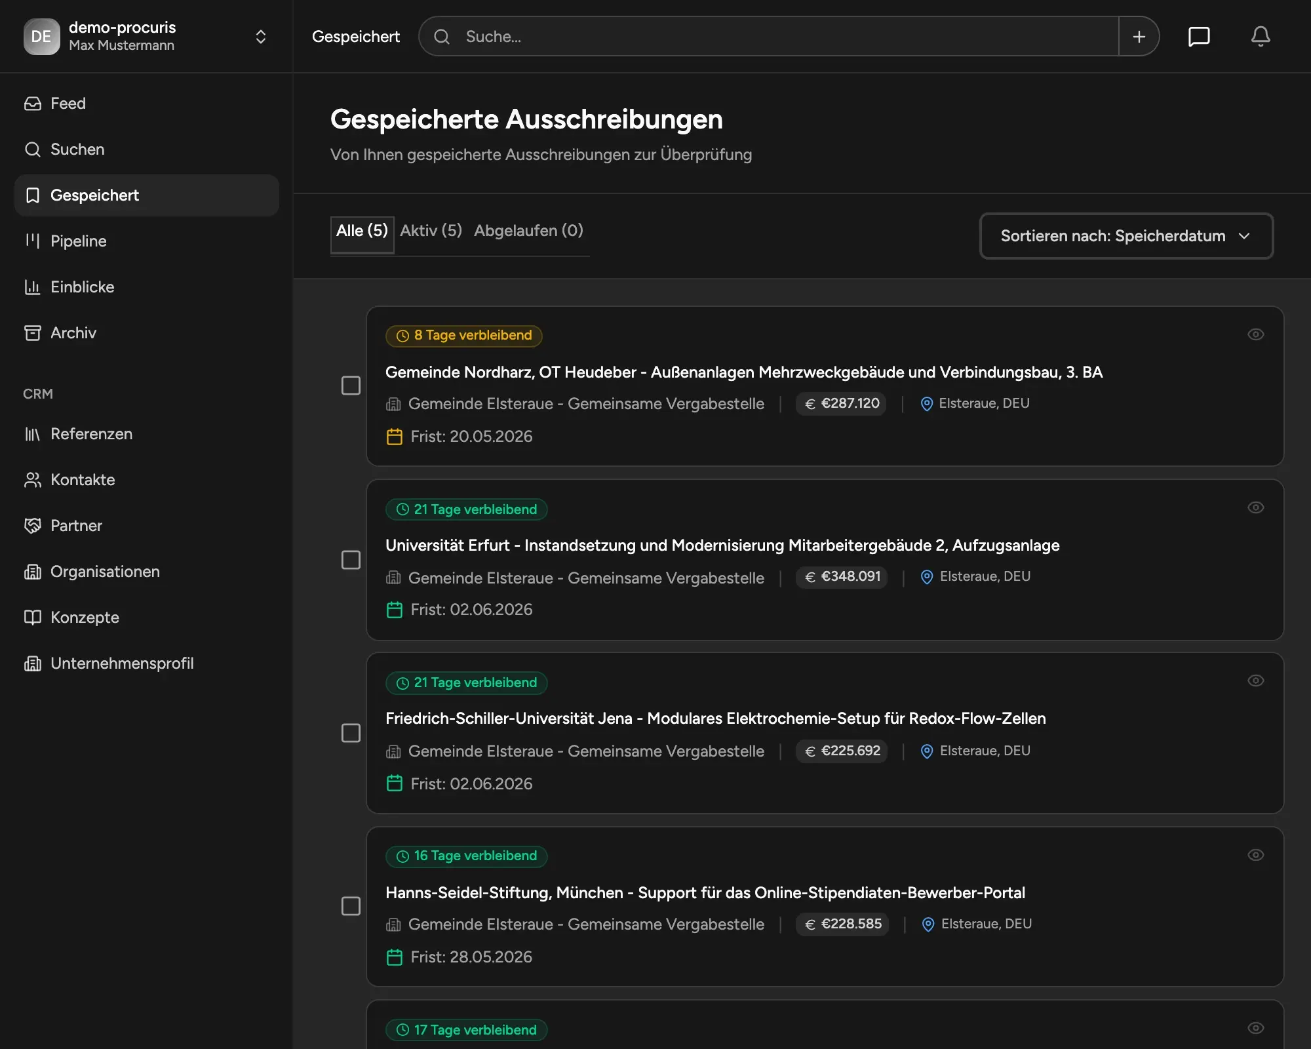Open Partner under CRM

[x=147, y=526]
